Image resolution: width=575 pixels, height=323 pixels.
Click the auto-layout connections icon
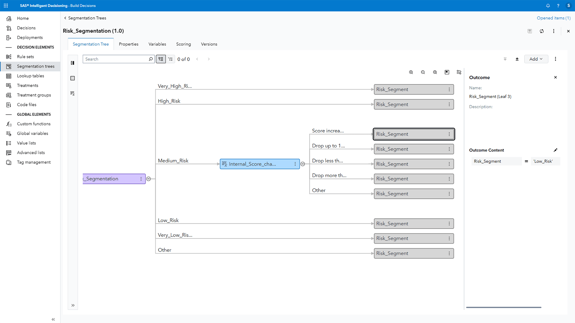[x=459, y=72]
